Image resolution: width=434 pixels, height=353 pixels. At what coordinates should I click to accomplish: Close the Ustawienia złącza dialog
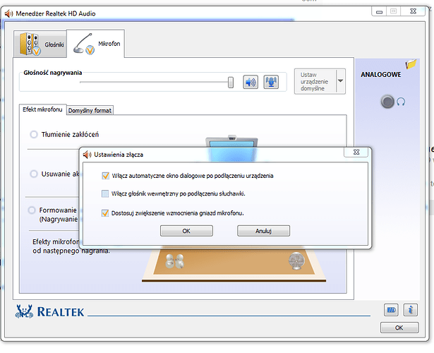coord(357,152)
